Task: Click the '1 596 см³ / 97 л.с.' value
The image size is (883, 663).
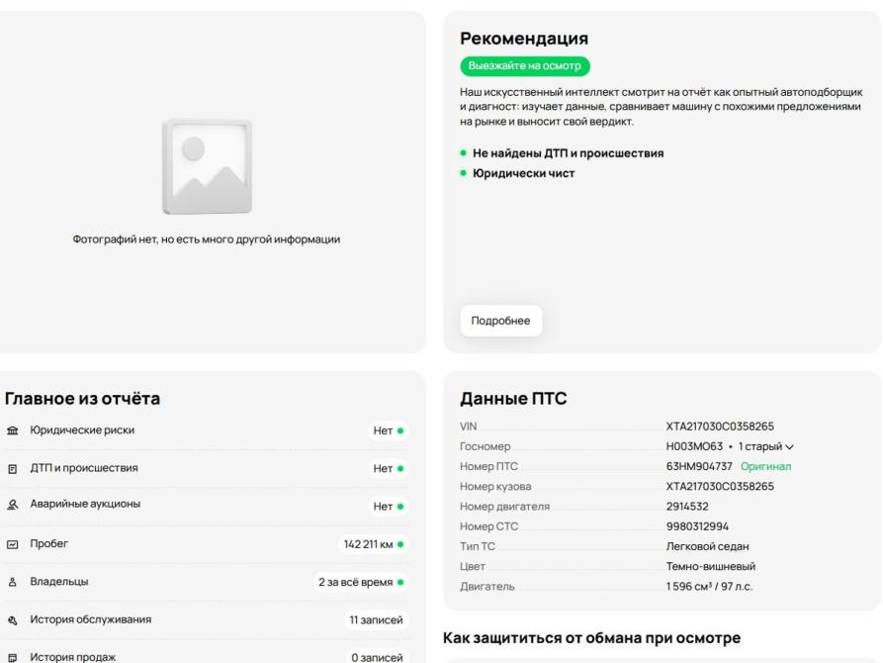Action: 709,587
